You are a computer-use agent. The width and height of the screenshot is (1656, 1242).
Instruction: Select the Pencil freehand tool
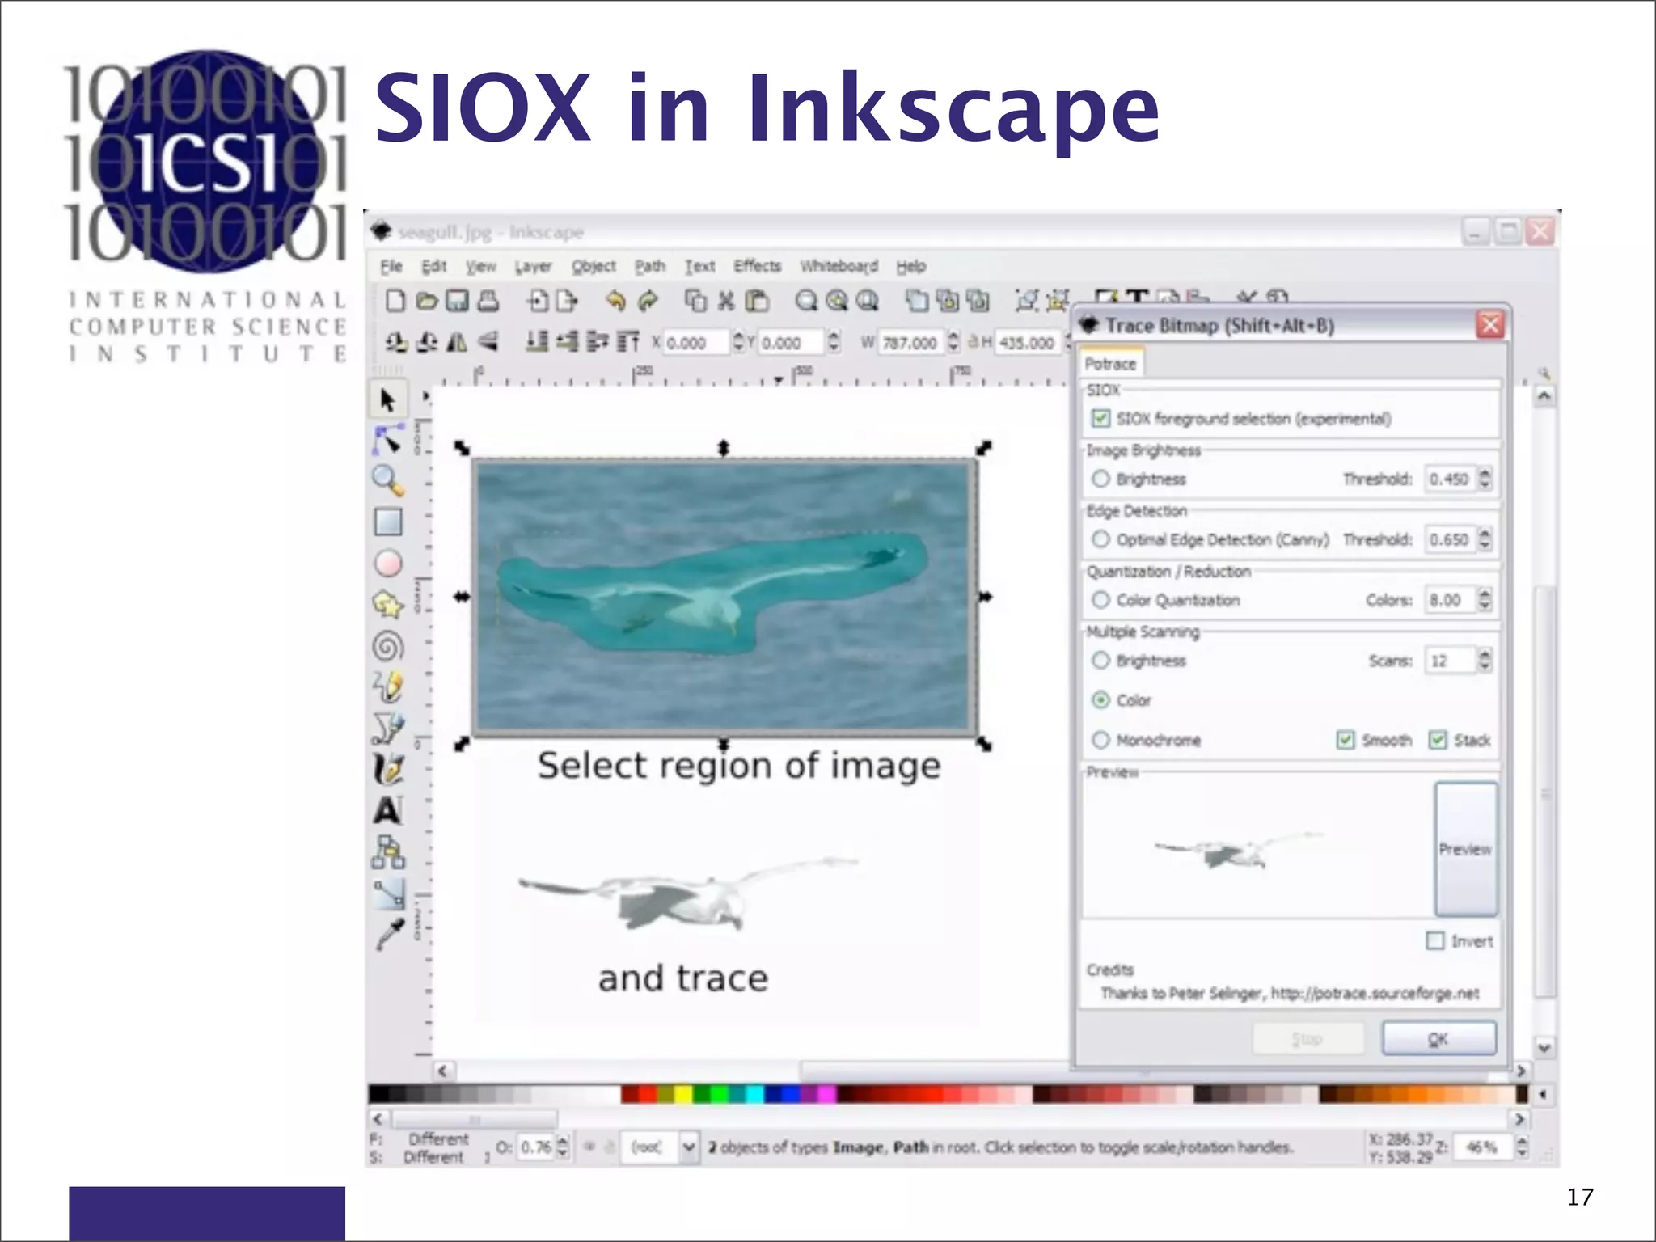(388, 686)
